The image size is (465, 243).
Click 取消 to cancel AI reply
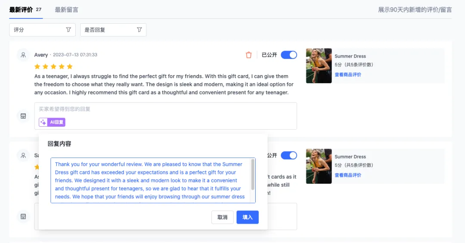pyautogui.click(x=223, y=217)
